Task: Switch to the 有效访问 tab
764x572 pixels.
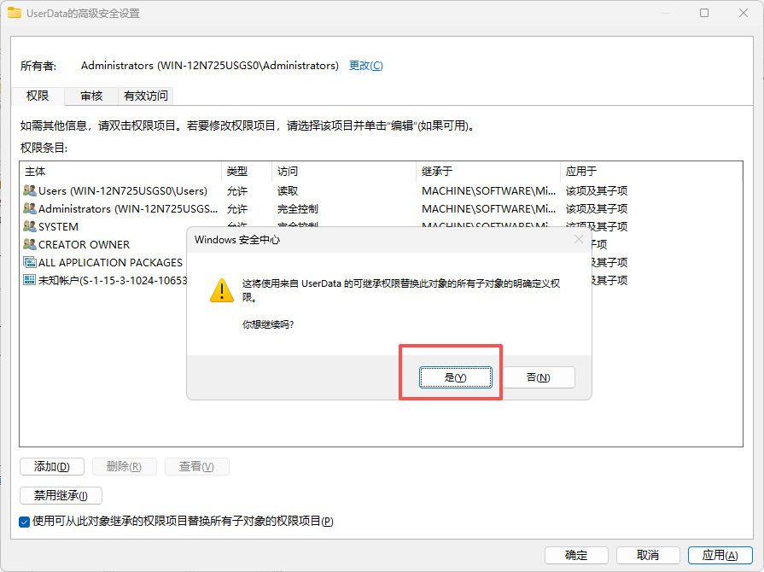Action: 144,96
